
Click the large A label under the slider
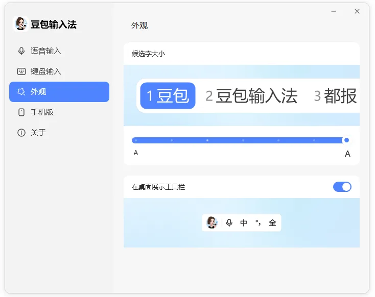click(x=347, y=154)
